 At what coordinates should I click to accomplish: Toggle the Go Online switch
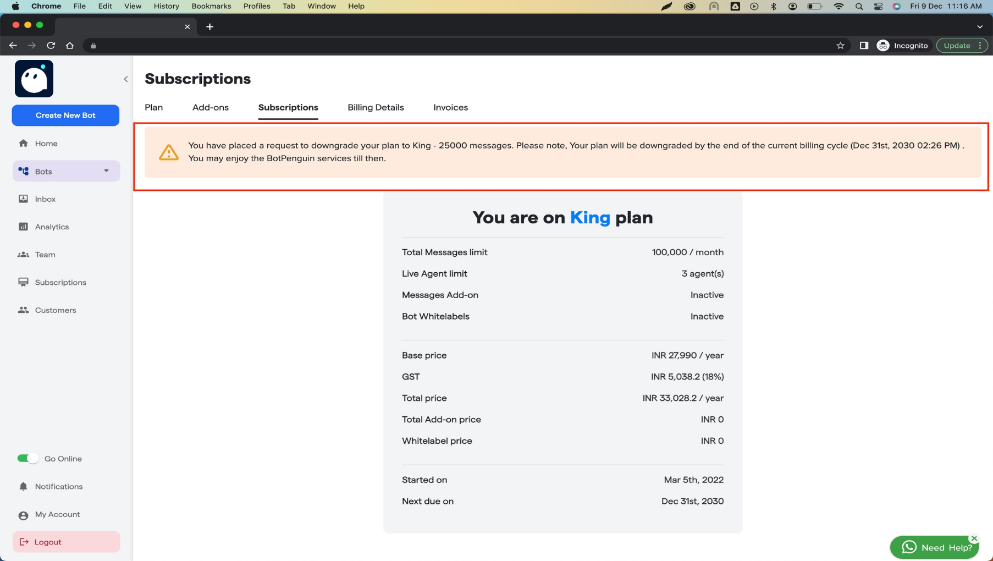click(x=27, y=458)
